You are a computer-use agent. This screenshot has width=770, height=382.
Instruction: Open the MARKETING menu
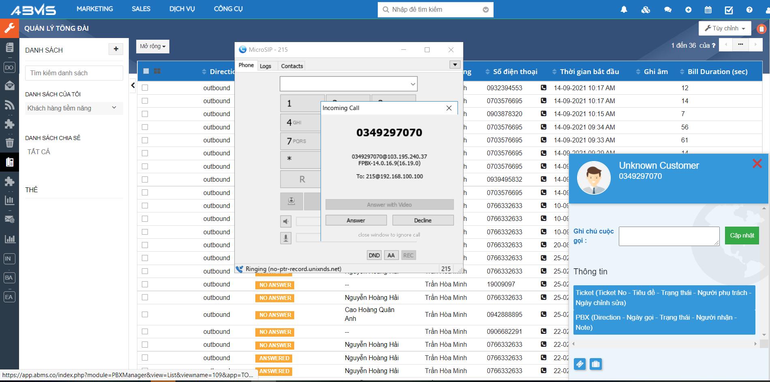pyautogui.click(x=94, y=9)
